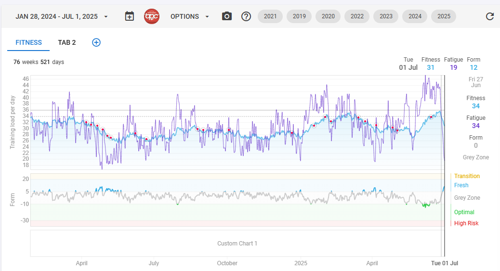Select the 2024 year chip
The width and height of the screenshot is (500, 271).
[415, 16]
